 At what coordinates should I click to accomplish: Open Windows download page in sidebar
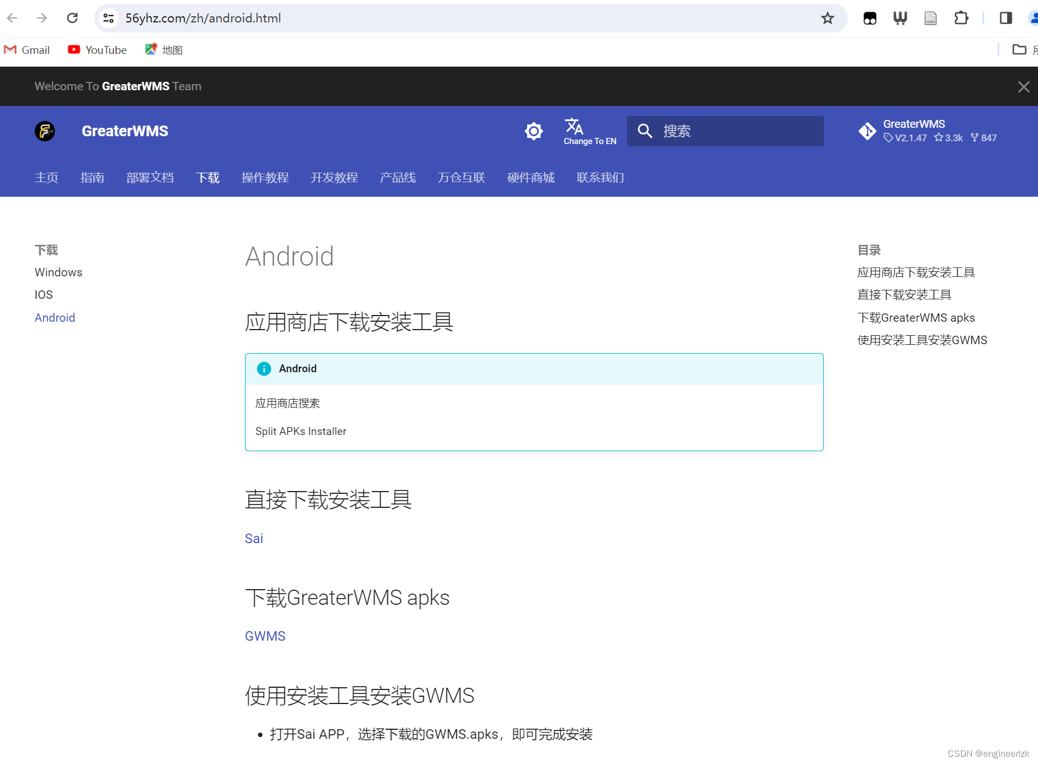pos(58,272)
